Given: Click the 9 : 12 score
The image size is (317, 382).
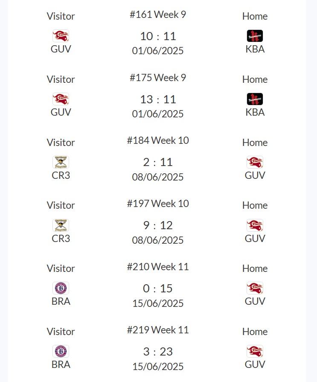Looking at the screenshot, I should pyautogui.click(x=158, y=225).
